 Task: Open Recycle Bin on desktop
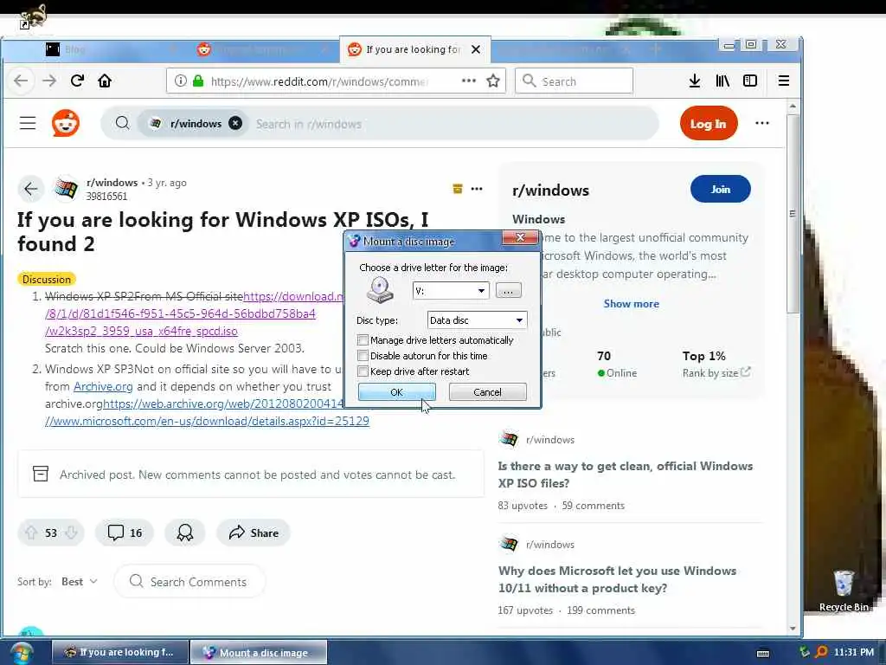coord(844,591)
